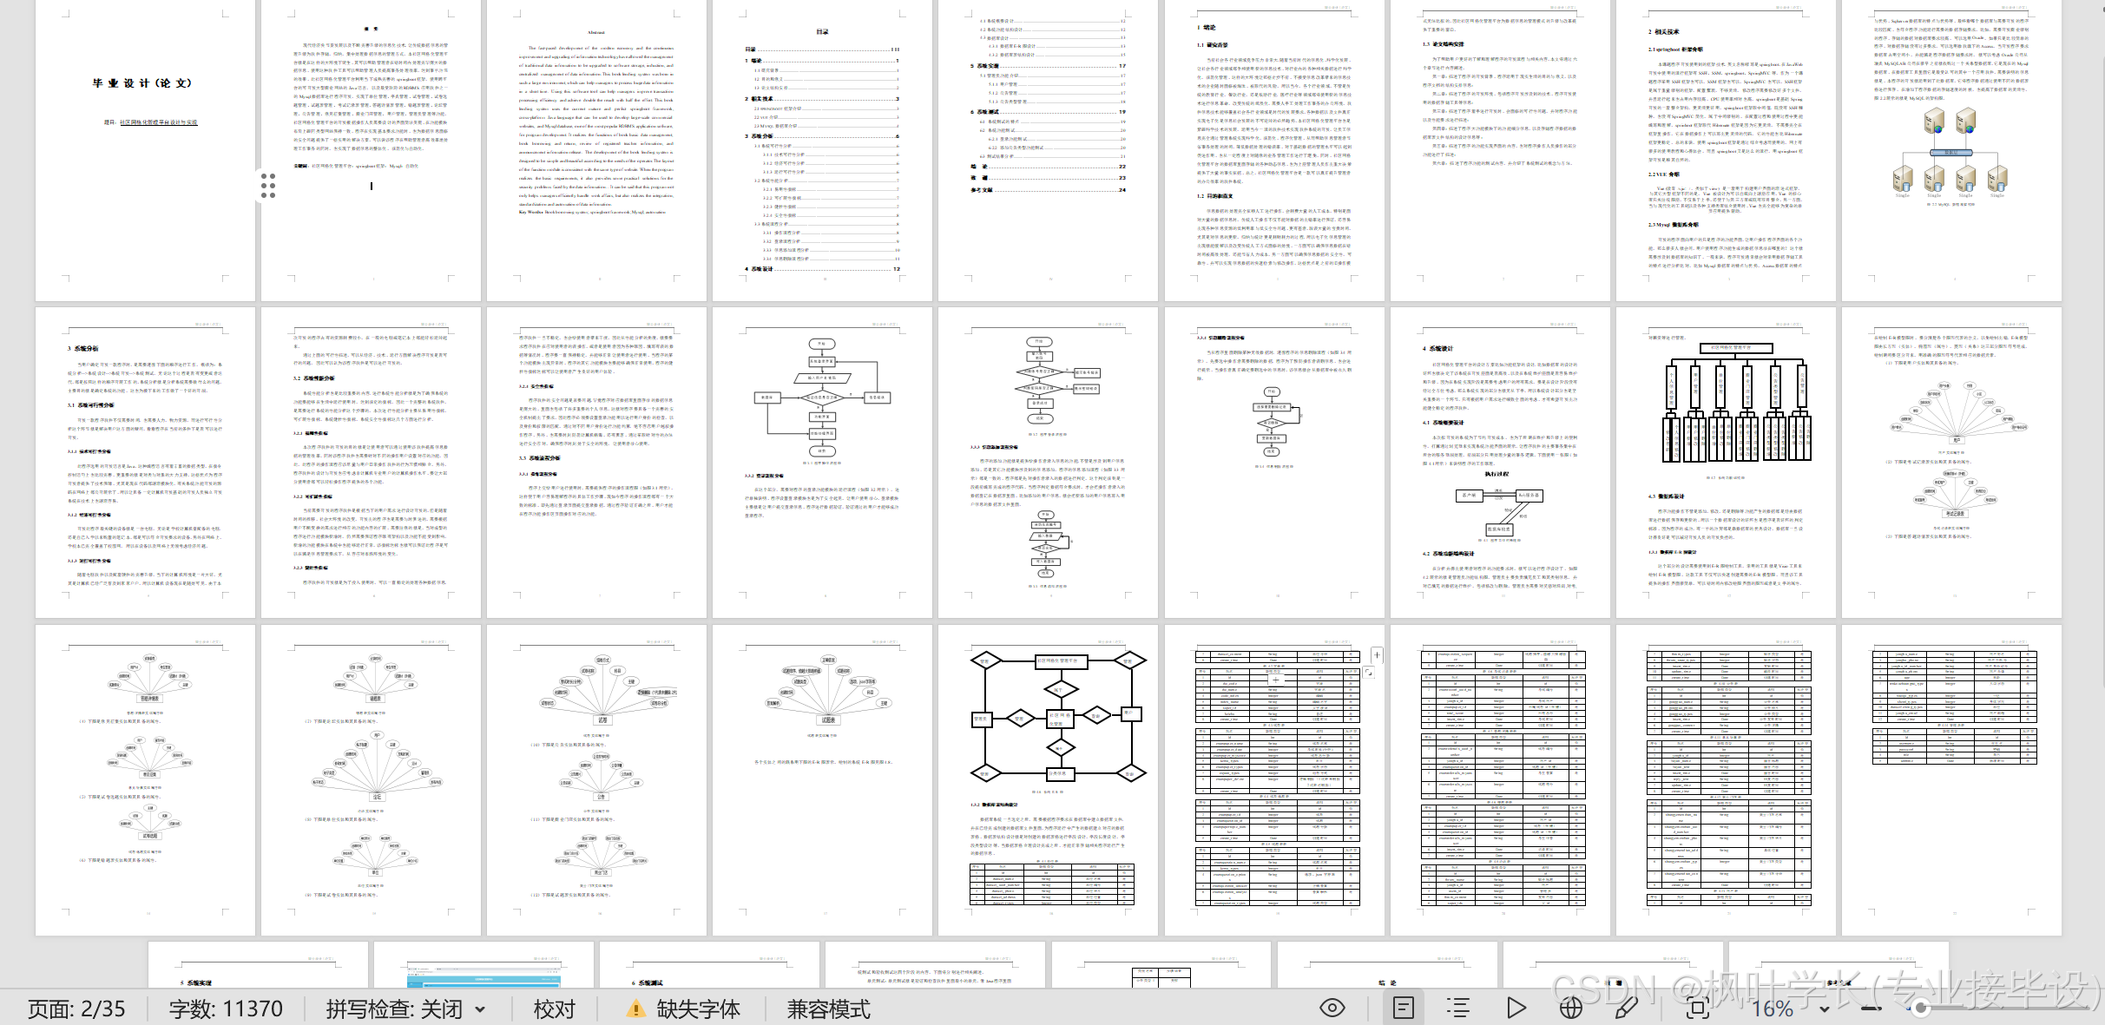Click the 兼容模式 compatibility mode label
The height and width of the screenshot is (1025, 2105).
click(x=828, y=1009)
